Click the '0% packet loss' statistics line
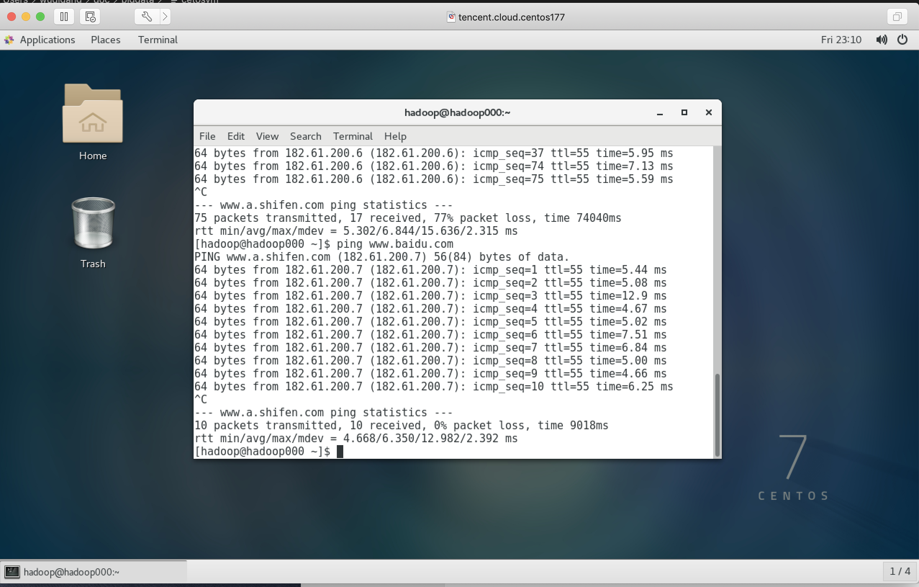 click(x=402, y=425)
